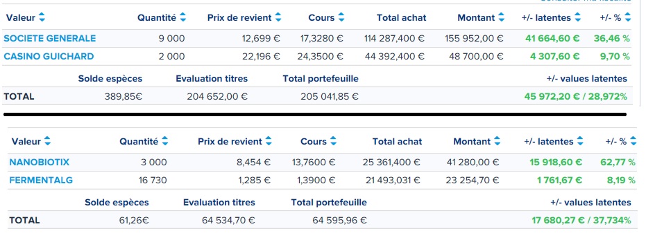The height and width of the screenshot is (249, 646).
Task: Click sort arrows beside top +/- latentes
Action: 577,18
